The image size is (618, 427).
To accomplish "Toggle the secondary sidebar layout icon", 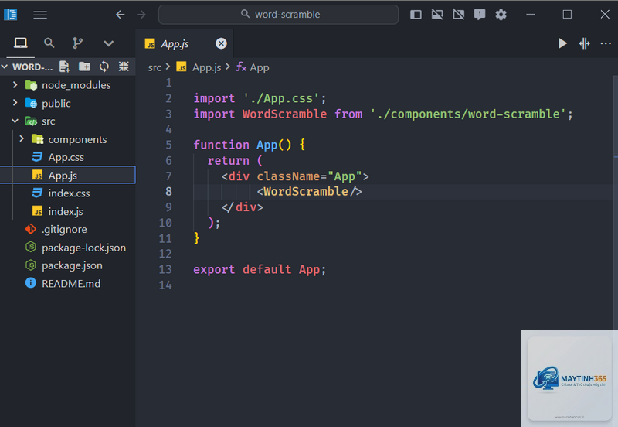I will click(x=458, y=15).
